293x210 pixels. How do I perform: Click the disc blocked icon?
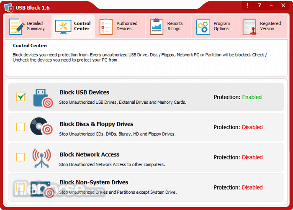(x=41, y=126)
